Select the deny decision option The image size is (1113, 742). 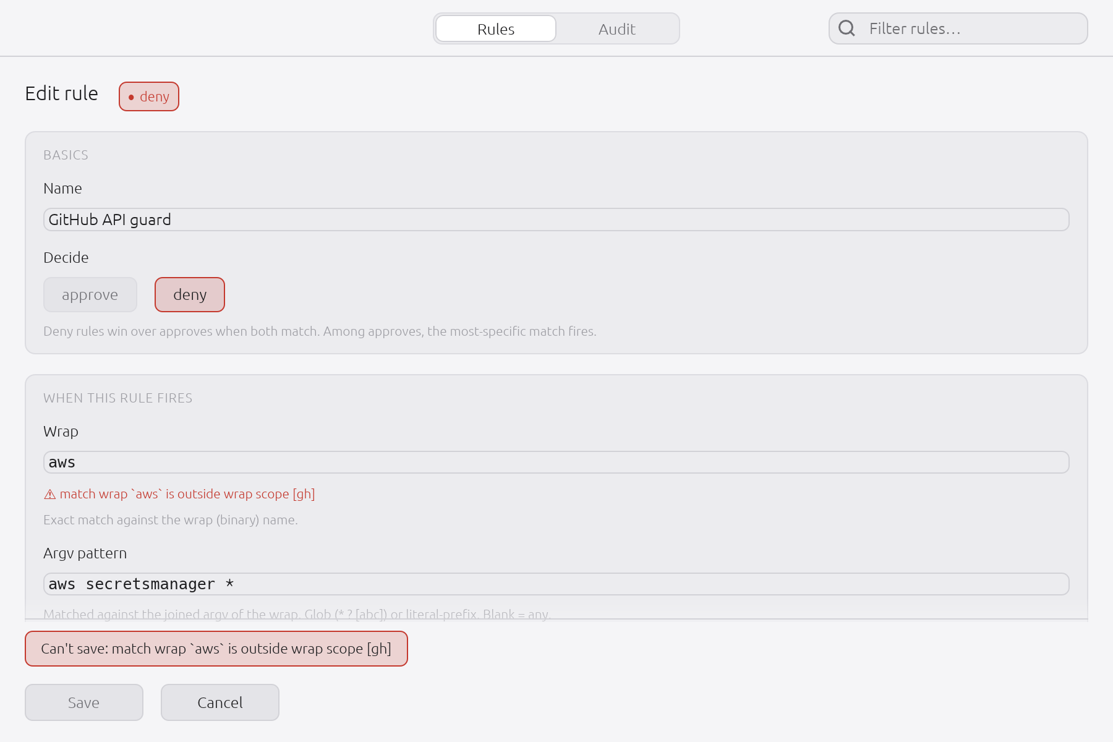(190, 295)
